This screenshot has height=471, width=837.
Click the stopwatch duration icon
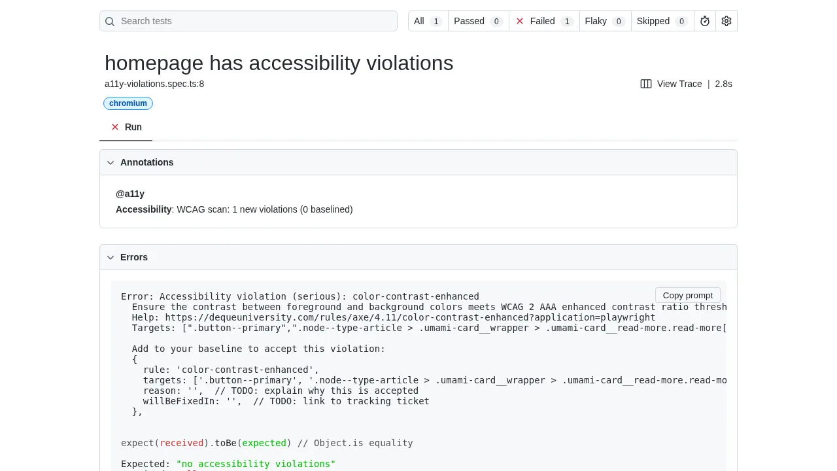pyautogui.click(x=704, y=21)
